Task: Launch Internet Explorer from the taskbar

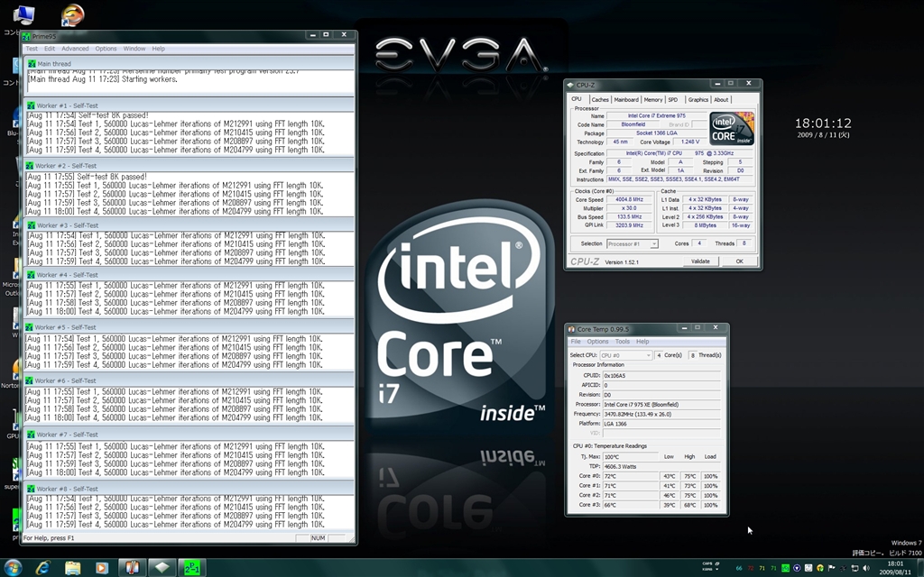Action: (x=43, y=568)
